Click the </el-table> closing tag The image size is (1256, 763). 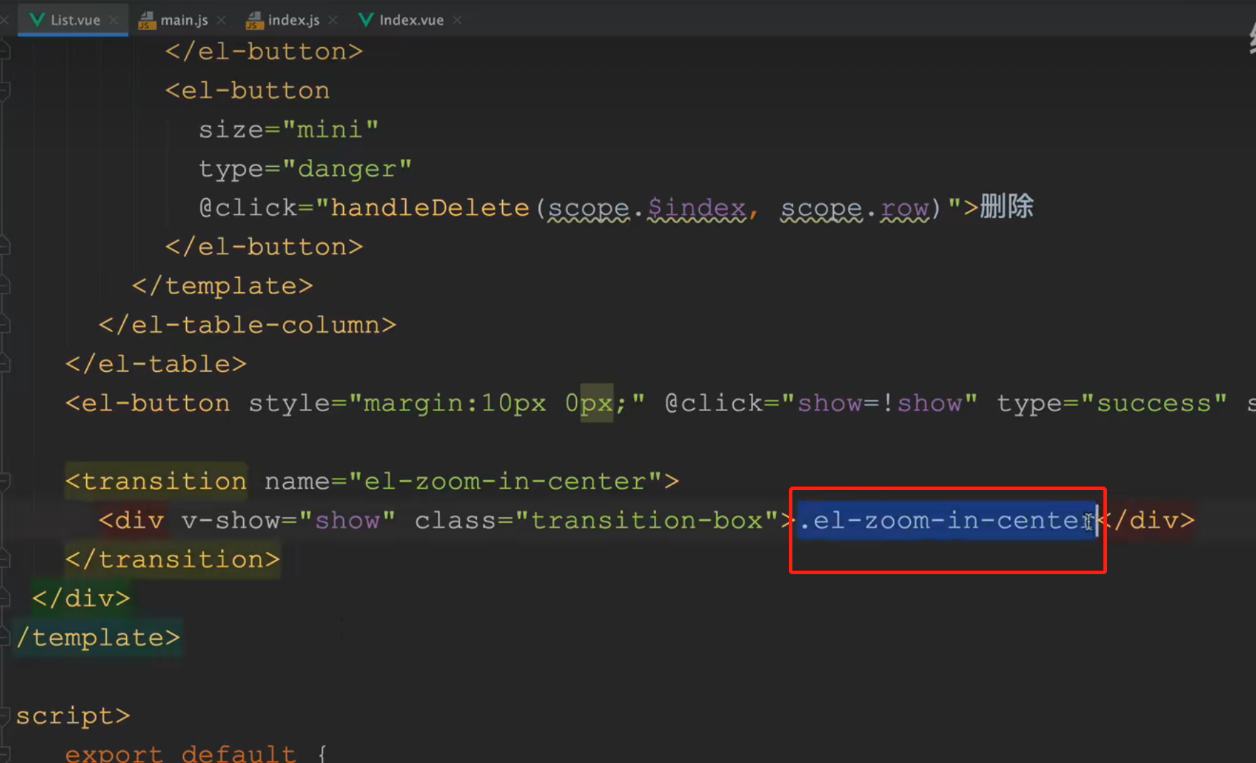(156, 364)
